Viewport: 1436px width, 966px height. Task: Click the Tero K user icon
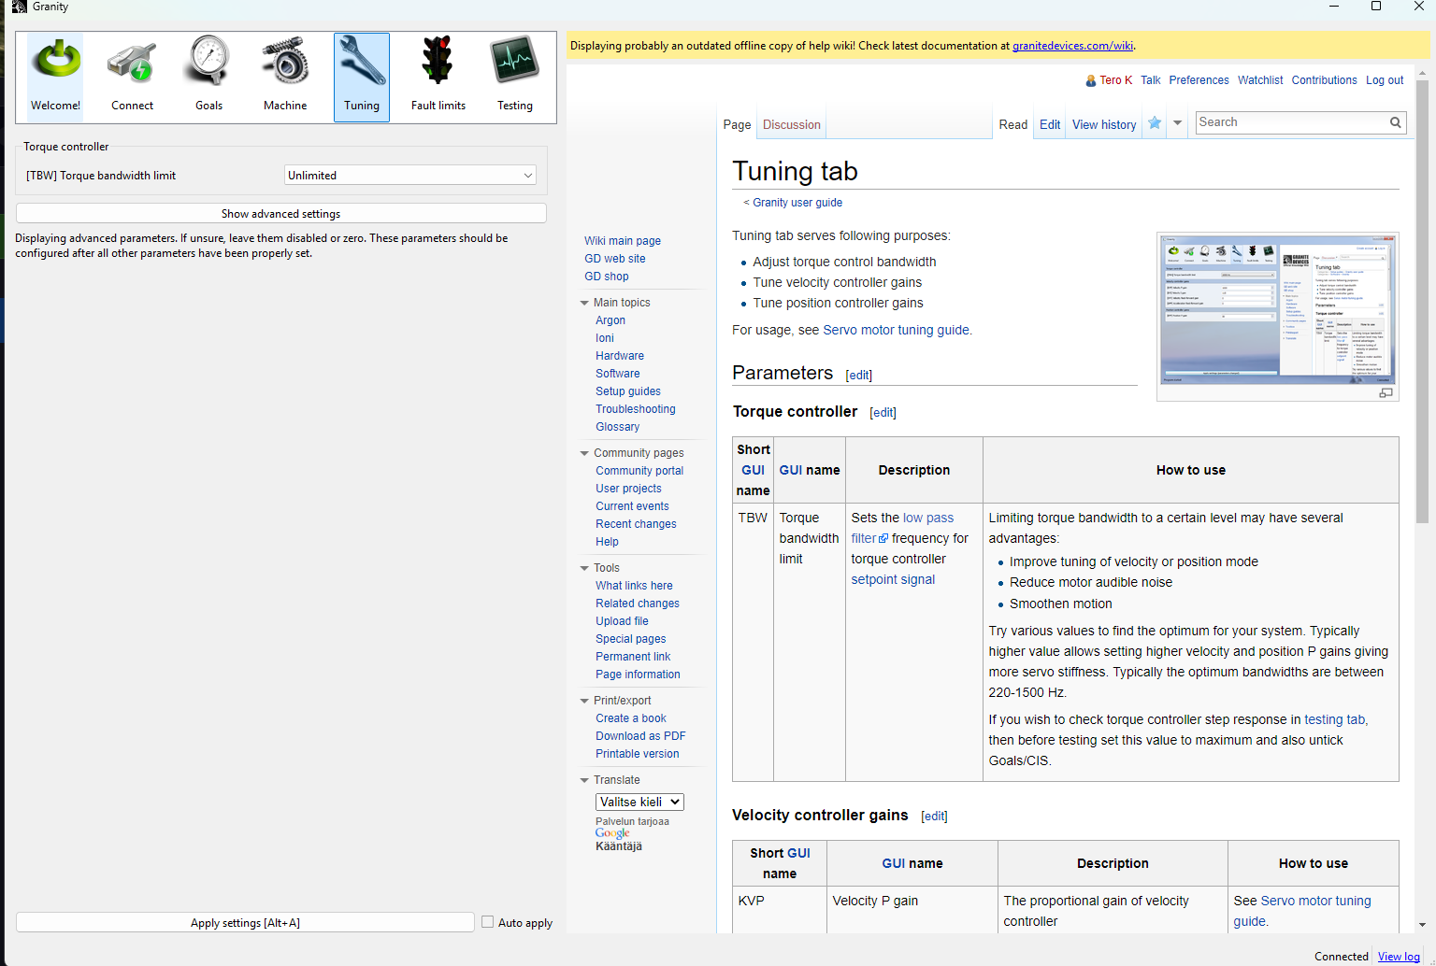point(1090,80)
